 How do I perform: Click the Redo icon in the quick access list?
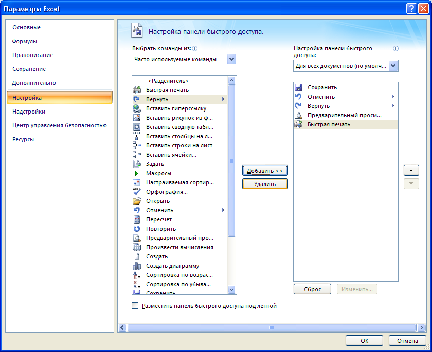point(298,106)
